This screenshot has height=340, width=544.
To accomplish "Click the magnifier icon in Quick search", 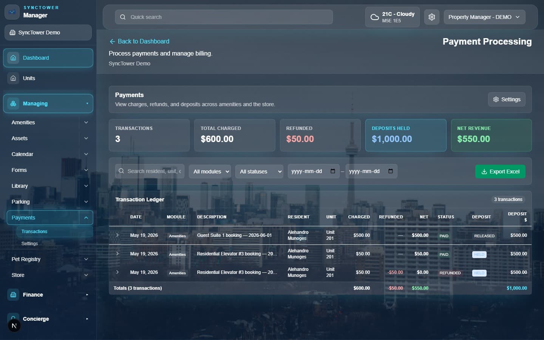I will pos(123,17).
